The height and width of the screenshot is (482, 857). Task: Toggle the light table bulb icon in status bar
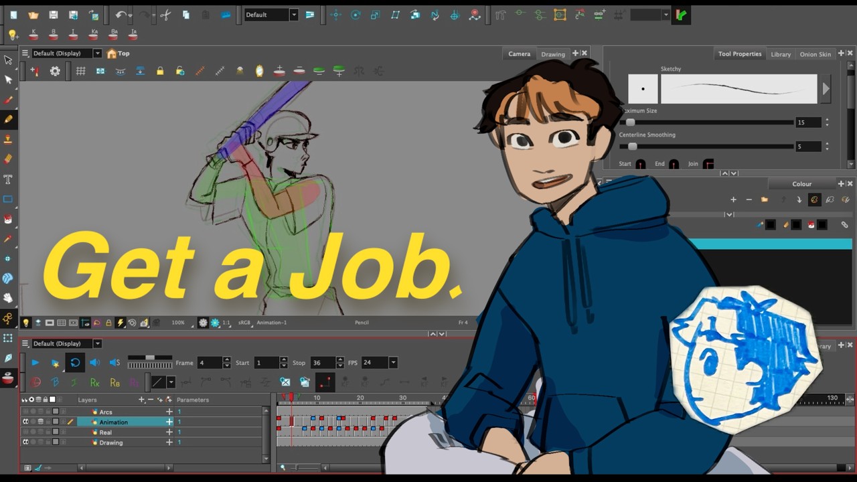click(26, 323)
